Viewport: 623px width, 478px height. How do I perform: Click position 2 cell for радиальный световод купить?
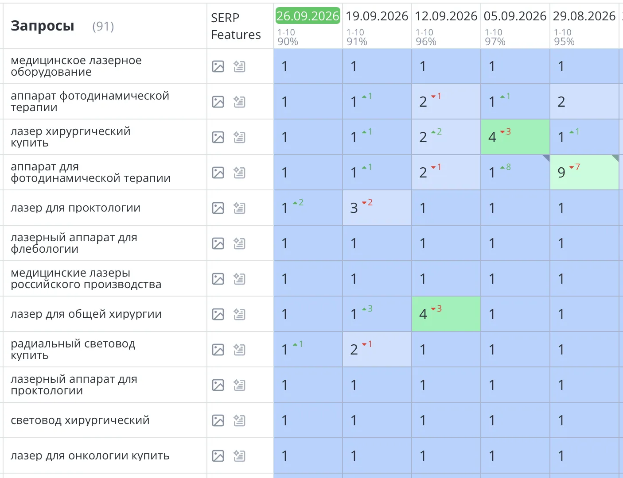click(x=377, y=350)
